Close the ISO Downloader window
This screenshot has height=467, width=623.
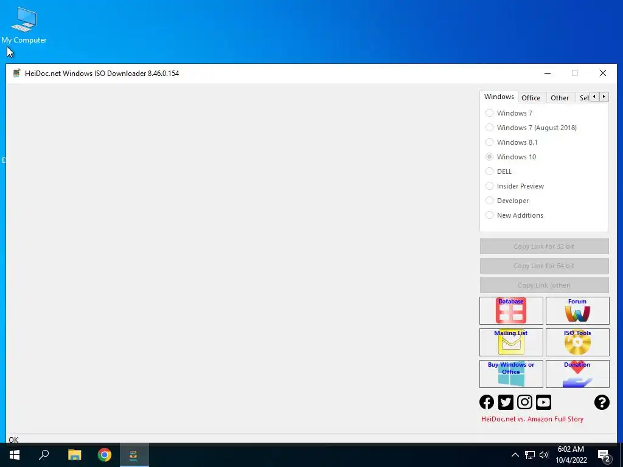(x=603, y=74)
